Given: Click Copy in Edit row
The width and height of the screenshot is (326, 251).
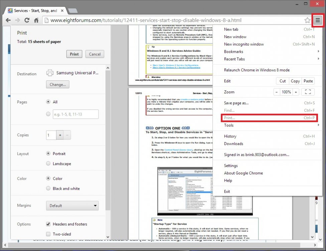Looking at the screenshot, I should point(295,81).
